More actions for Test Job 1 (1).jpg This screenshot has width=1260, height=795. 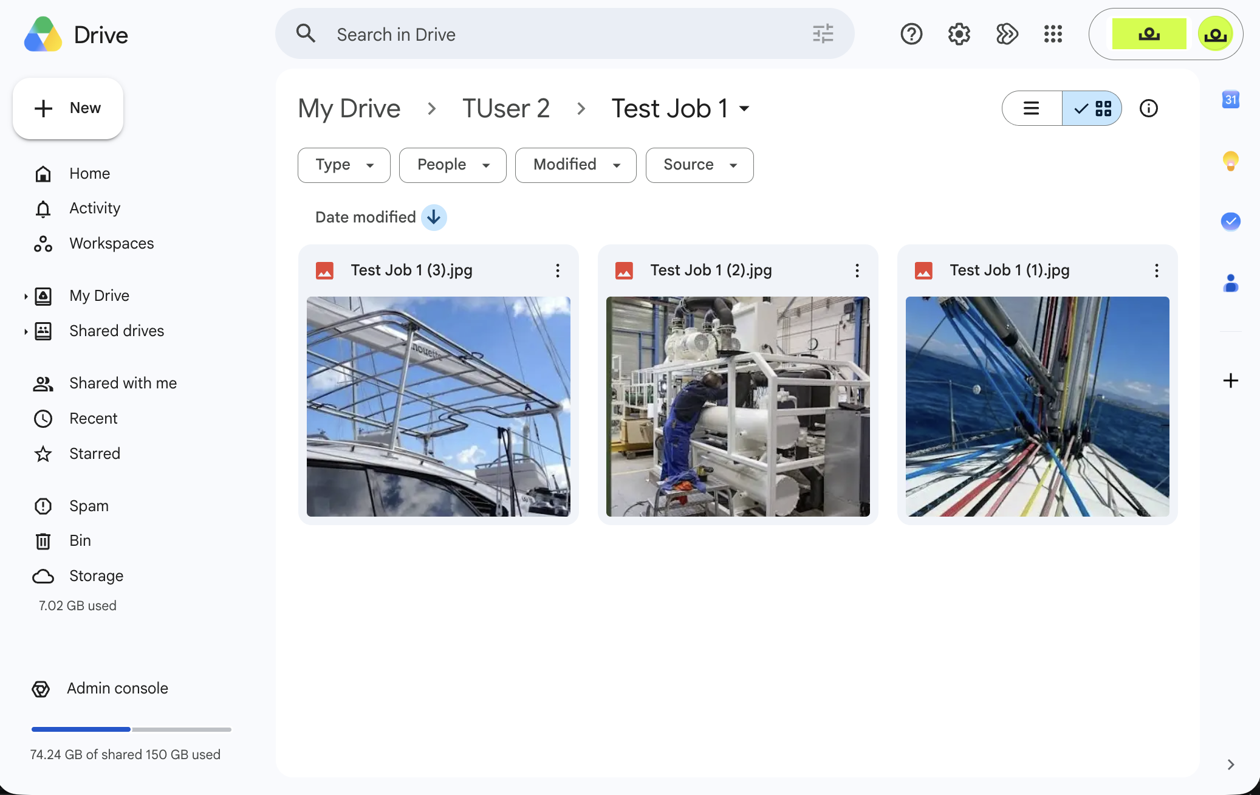tap(1156, 270)
